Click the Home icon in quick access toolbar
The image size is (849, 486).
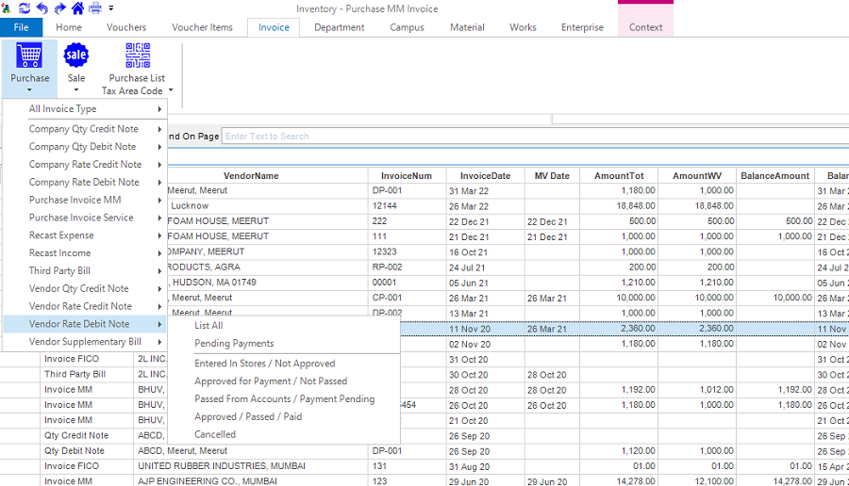[x=77, y=8]
